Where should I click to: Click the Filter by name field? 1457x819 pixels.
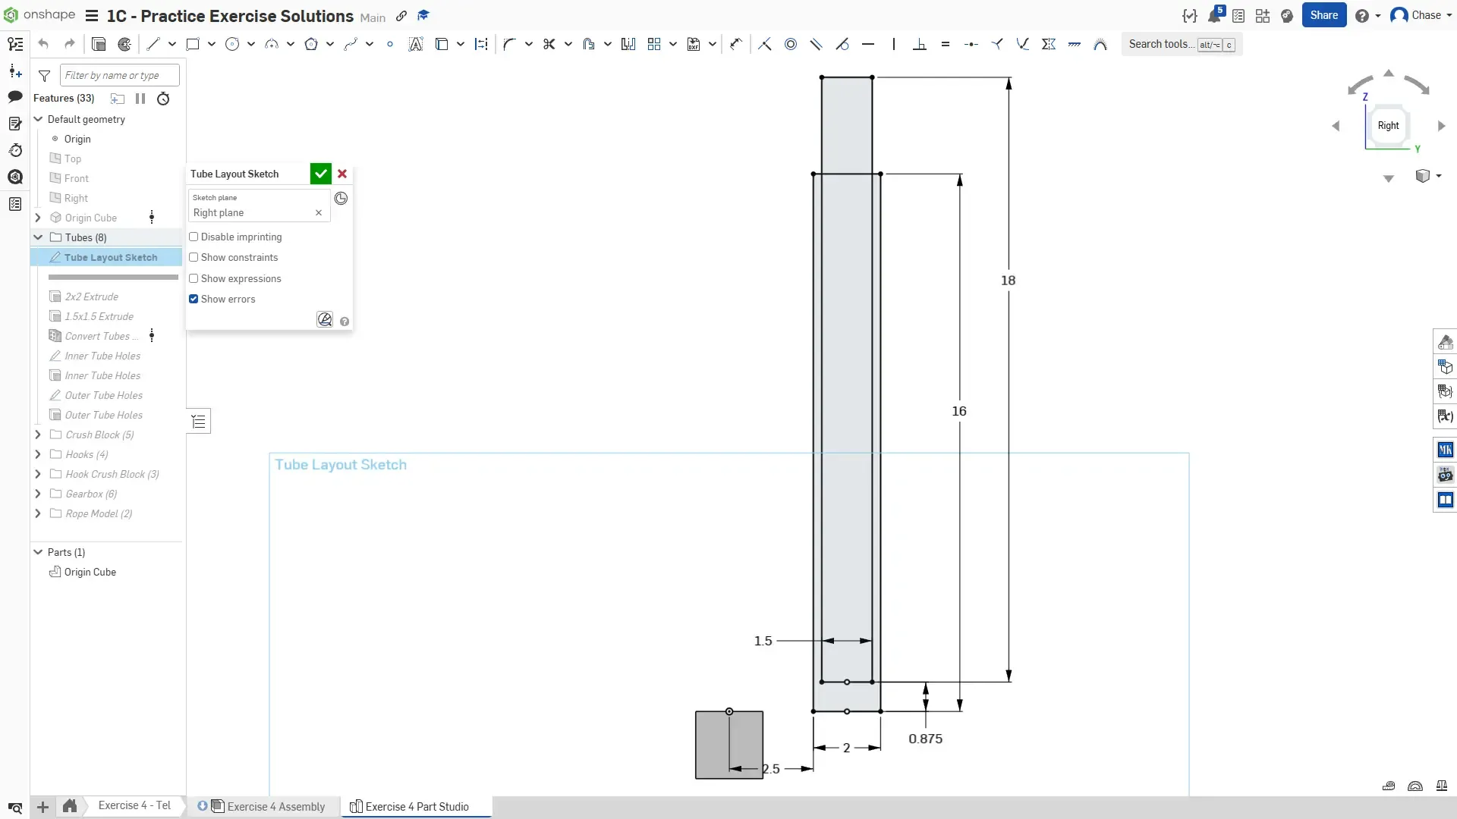click(x=119, y=75)
